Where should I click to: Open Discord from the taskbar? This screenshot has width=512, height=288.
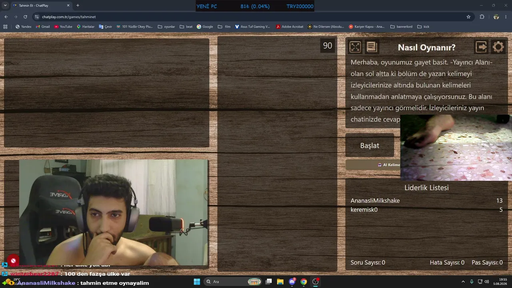click(292, 282)
